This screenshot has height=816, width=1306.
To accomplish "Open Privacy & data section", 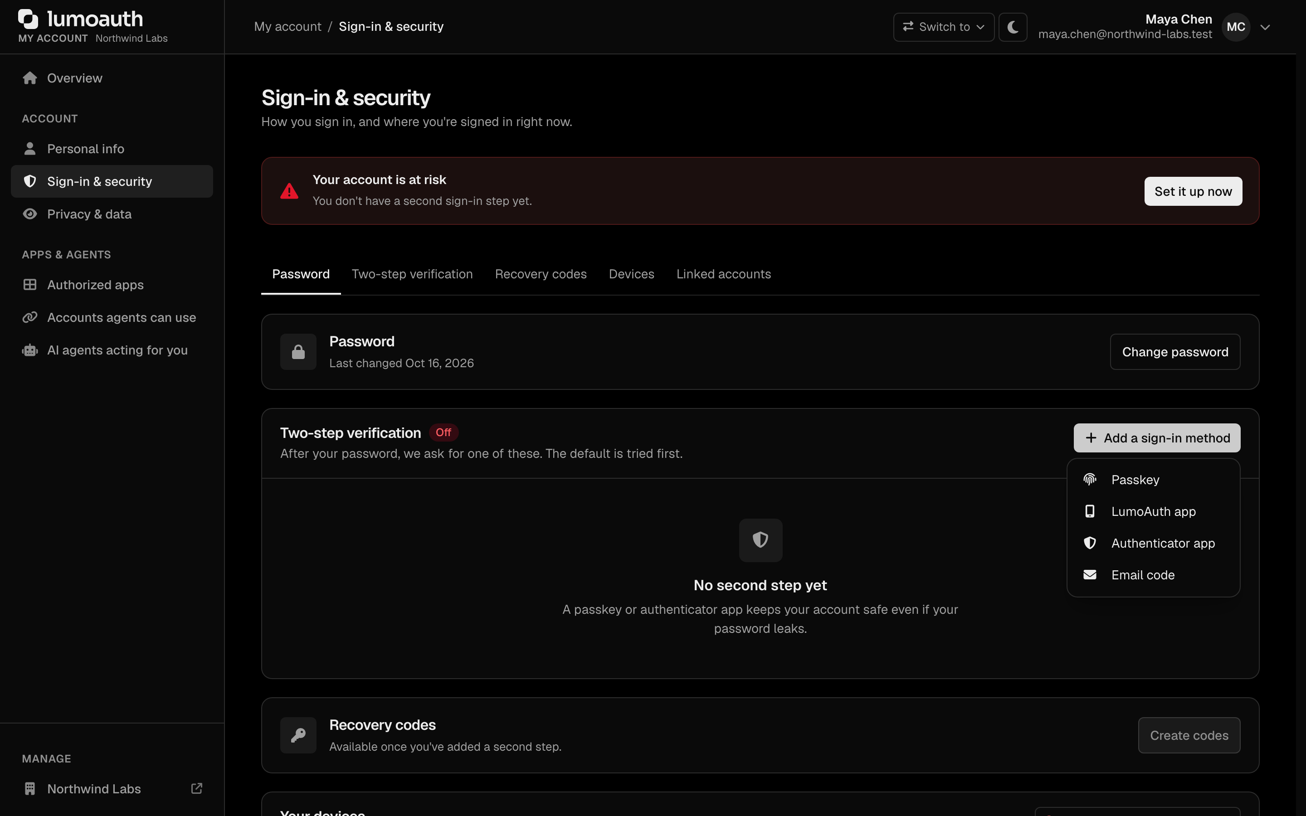I will coord(112,214).
